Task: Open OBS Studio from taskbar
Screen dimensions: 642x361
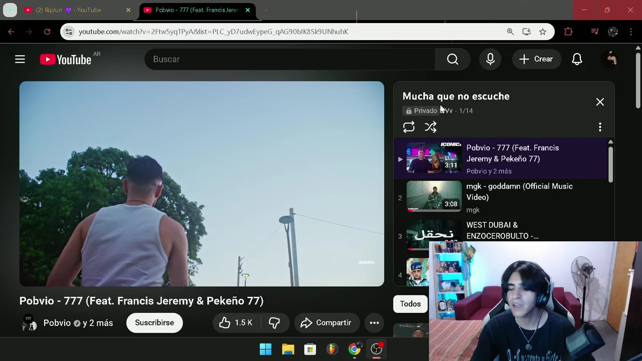Action: 376,349
